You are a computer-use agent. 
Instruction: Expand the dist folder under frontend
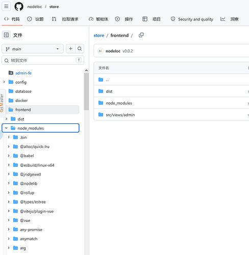(x=6, y=119)
